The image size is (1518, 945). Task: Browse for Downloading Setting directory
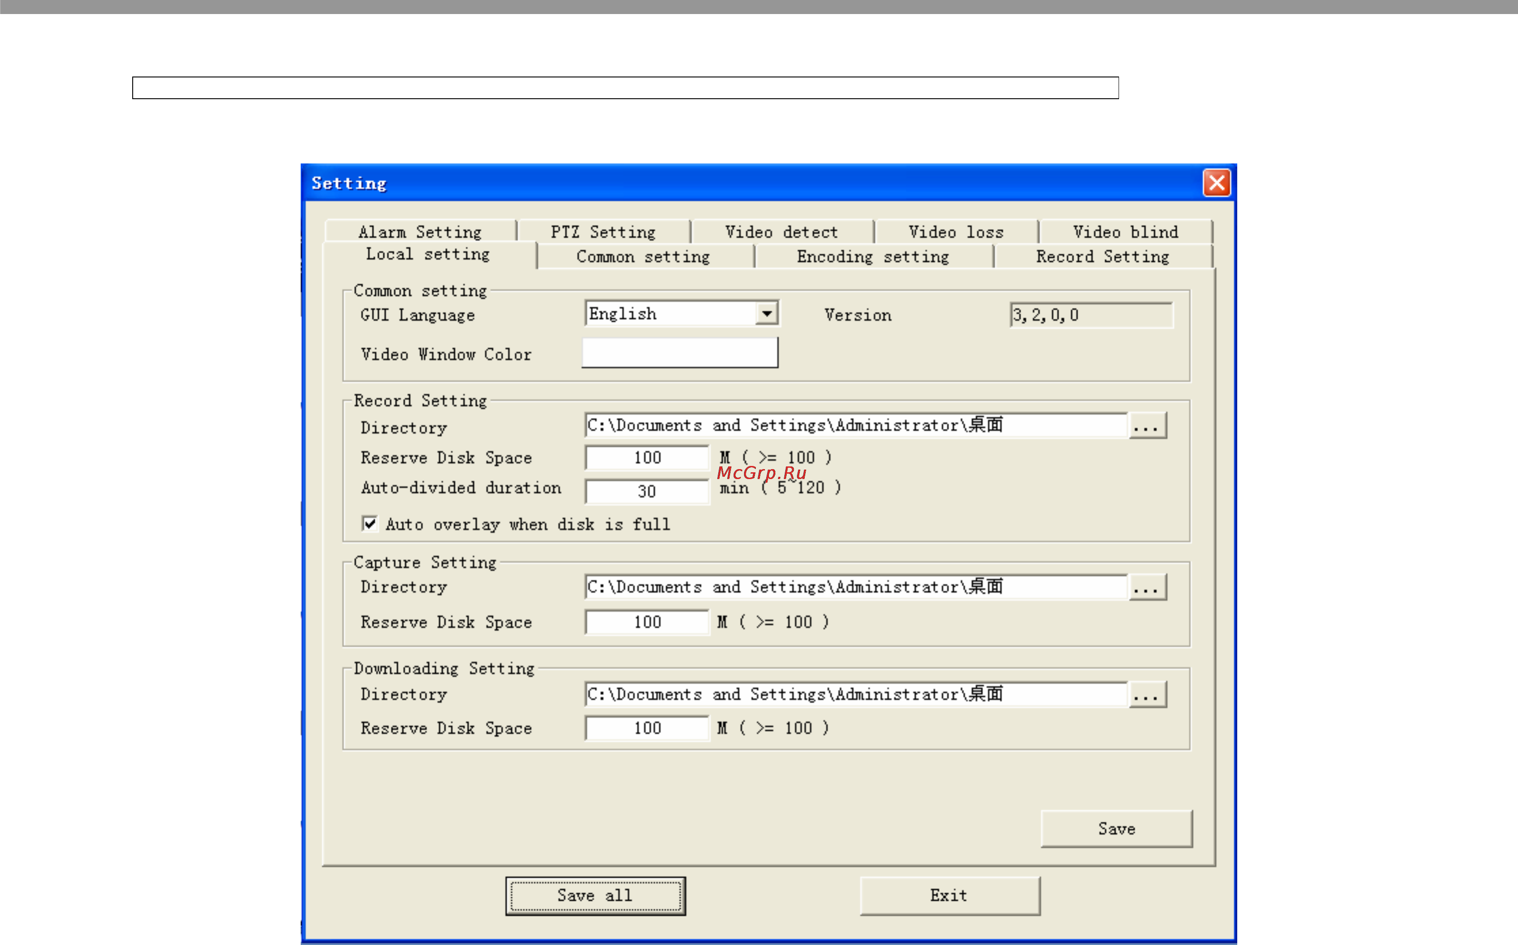pos(1148,695)
